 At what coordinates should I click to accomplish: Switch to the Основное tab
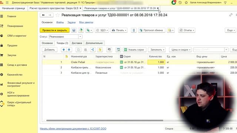[x=47, y=43]
